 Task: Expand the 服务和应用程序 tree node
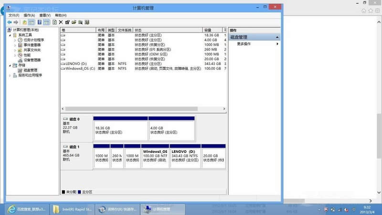tap(10, 75)
